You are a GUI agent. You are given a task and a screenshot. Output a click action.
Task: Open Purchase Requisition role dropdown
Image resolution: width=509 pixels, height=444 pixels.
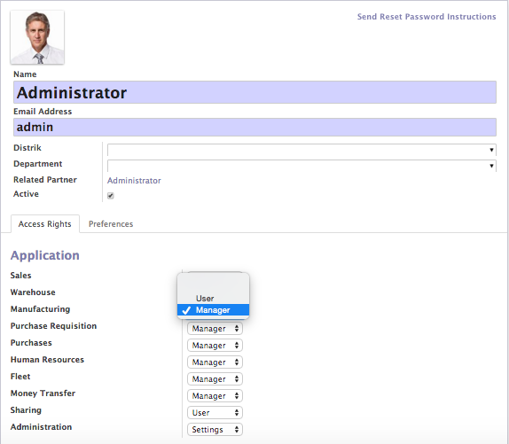tap(215, 329)
